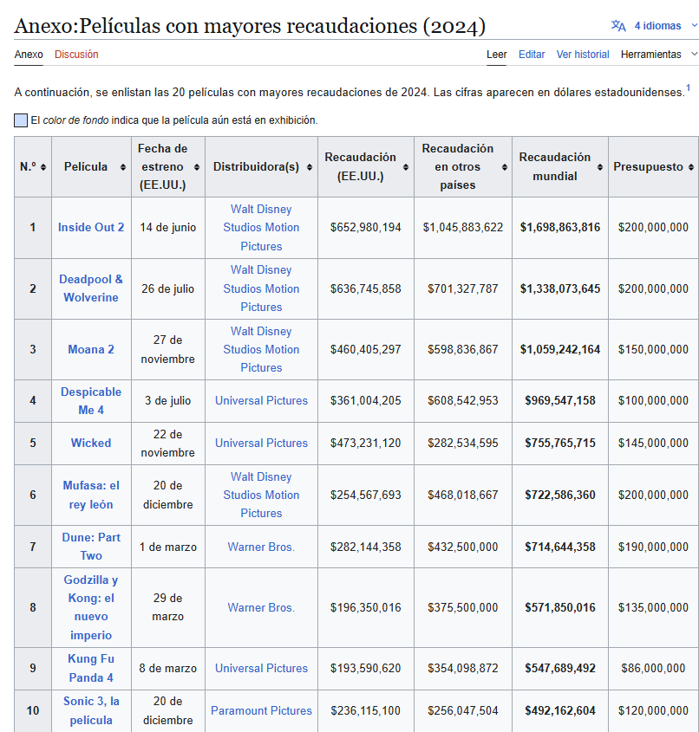Open the Kung Fu Panda 4 link
This screenshot has width=699, height=732.
(91, 668)
